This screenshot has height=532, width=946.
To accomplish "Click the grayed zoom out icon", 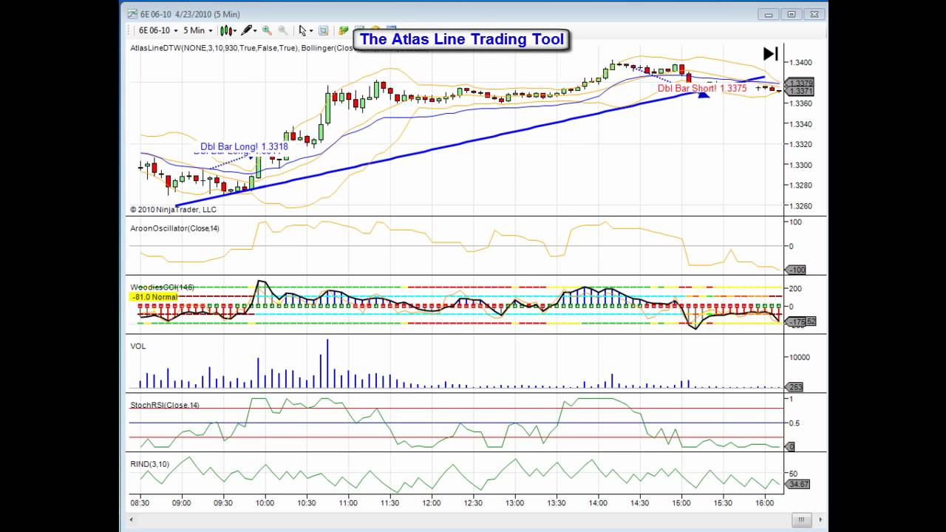I will coord(282,30).
